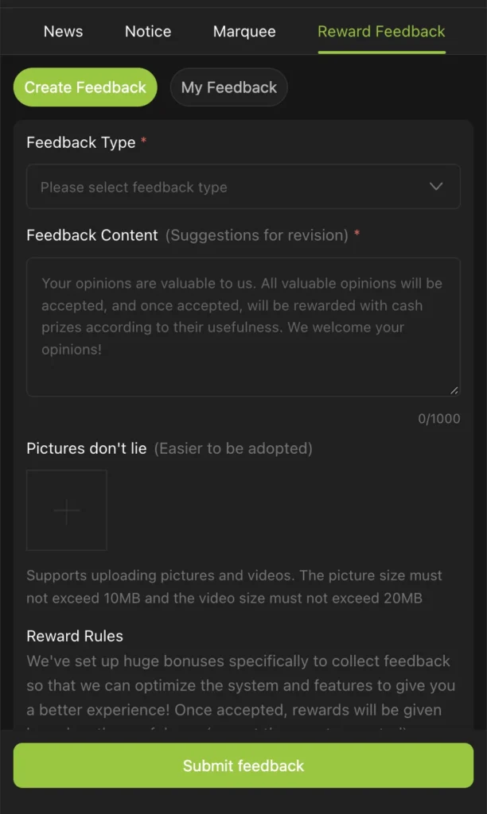Switch to the Notice tab

click(148, 32)
